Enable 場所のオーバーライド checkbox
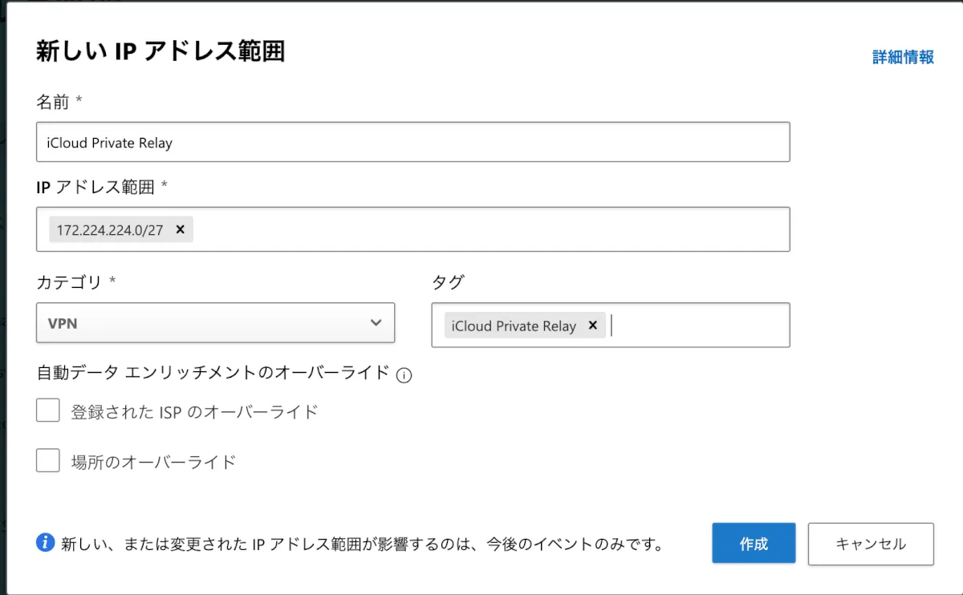This screenshot has width=963, height=595. click(x=48, y=460)
